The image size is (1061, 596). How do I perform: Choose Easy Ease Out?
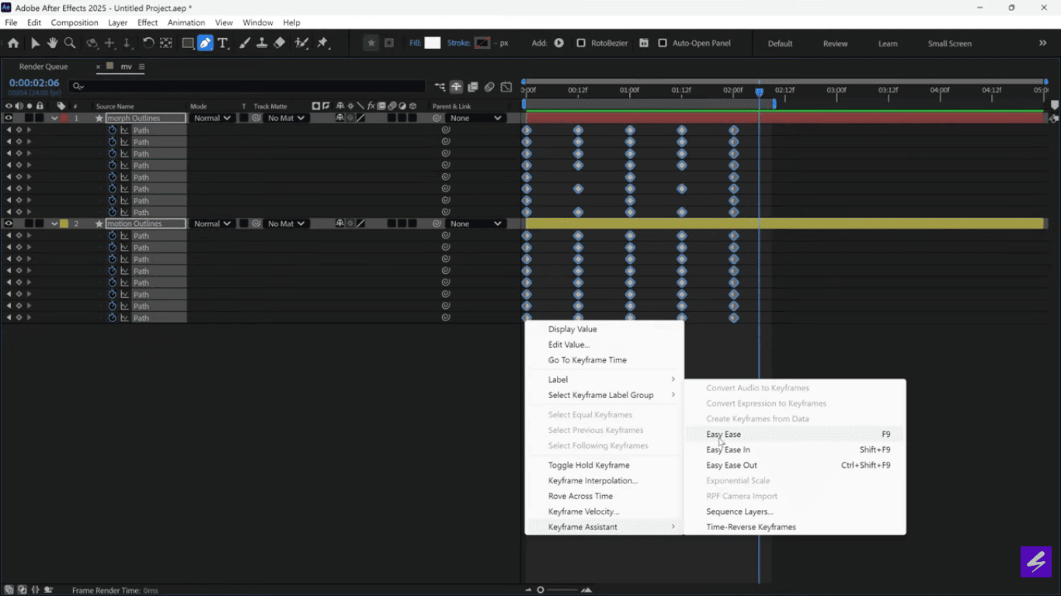coord(795,466)
